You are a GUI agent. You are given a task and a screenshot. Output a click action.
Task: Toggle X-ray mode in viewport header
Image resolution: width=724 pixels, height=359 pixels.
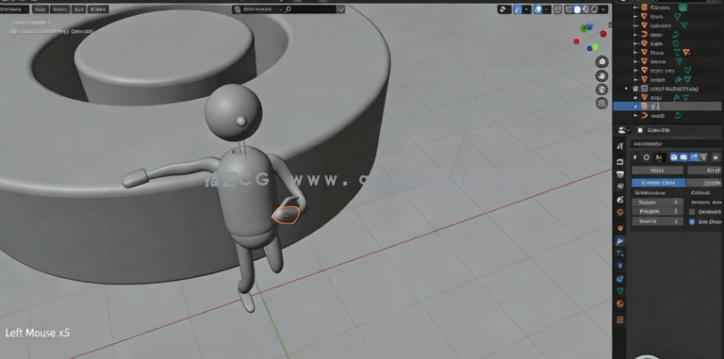(x=558, y=9)
